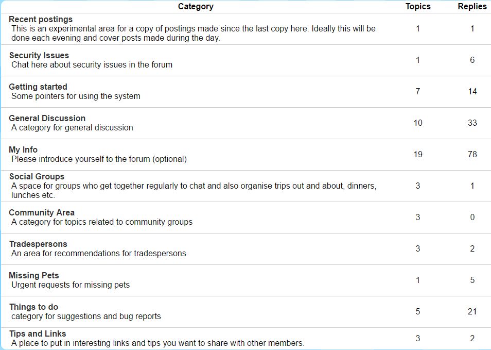Image resolution: width=491 pixels, height=350 pixels.
Task: Click the Category column header
Action: (196, 7)
